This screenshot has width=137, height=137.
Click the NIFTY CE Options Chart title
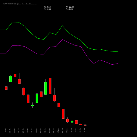(20, 4)
